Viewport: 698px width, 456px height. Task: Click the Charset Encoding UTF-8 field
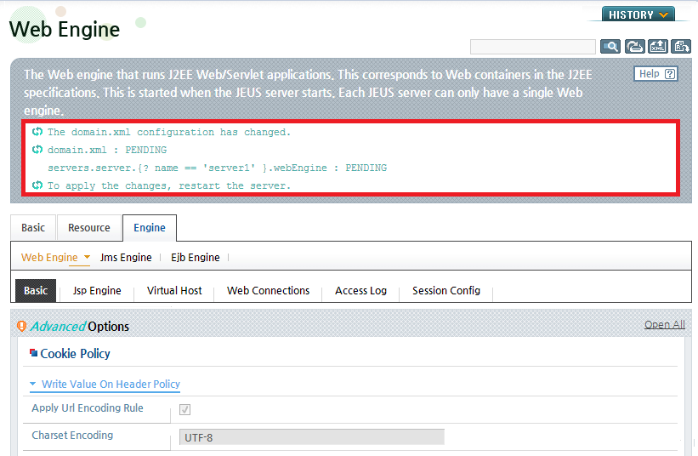click(x=312, y=437)
